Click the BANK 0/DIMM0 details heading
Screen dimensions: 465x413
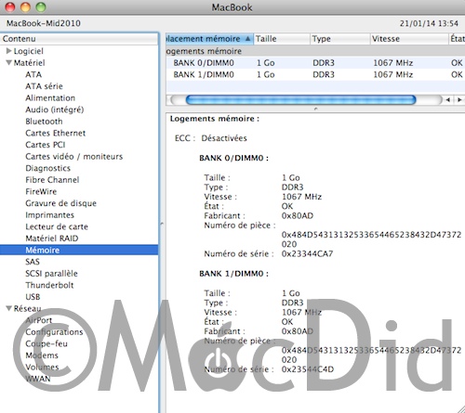233,158
